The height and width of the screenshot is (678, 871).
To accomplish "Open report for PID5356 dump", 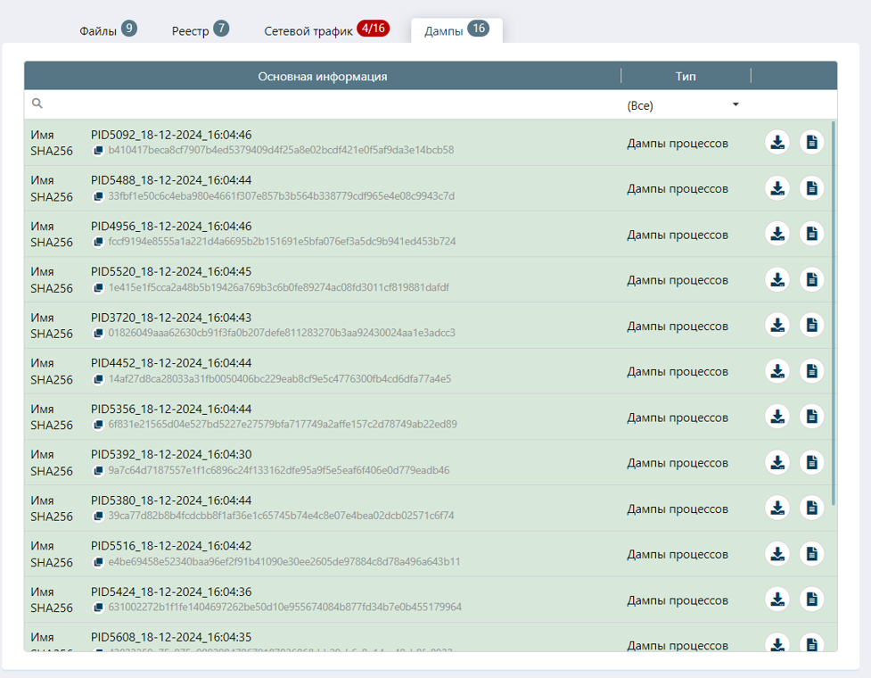I will tap(811, 417).
